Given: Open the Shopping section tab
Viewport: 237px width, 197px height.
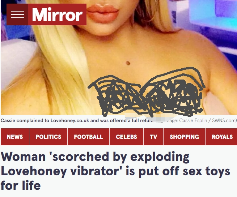Looking at the screenshot, I should [185, 137].
